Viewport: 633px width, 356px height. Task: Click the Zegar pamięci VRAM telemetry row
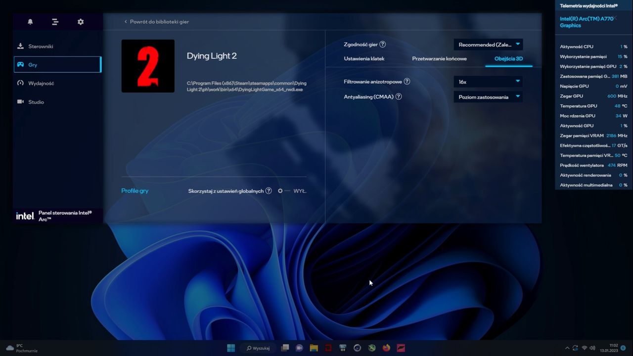(x=593, y=135)
